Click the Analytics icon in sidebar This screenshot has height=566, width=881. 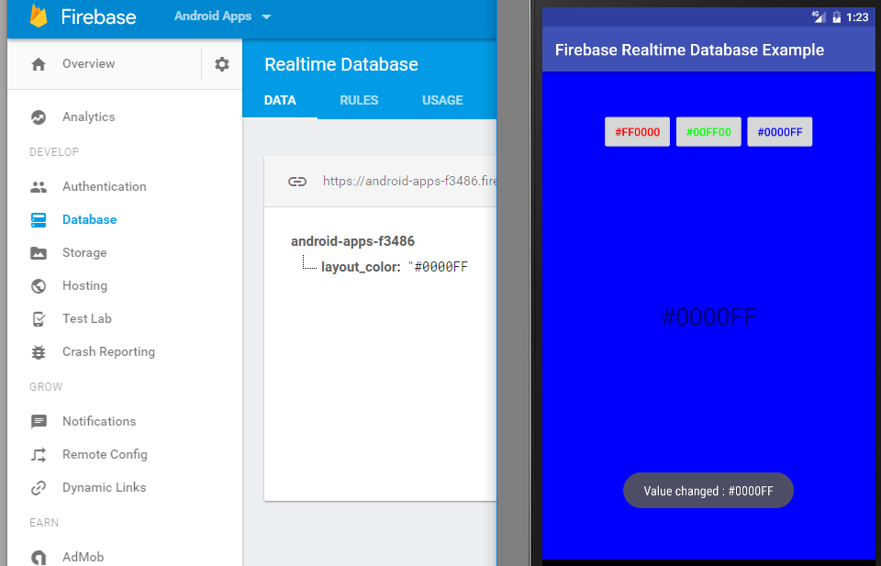tap(39, 117)
